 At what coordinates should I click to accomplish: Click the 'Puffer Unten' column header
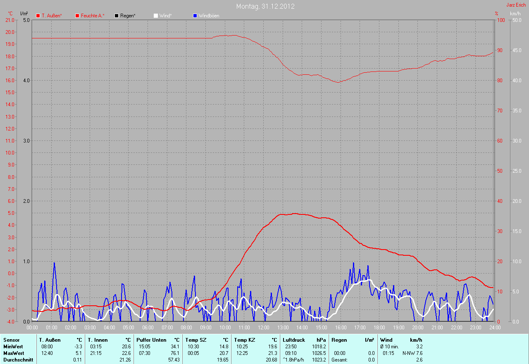coord(151,340)
